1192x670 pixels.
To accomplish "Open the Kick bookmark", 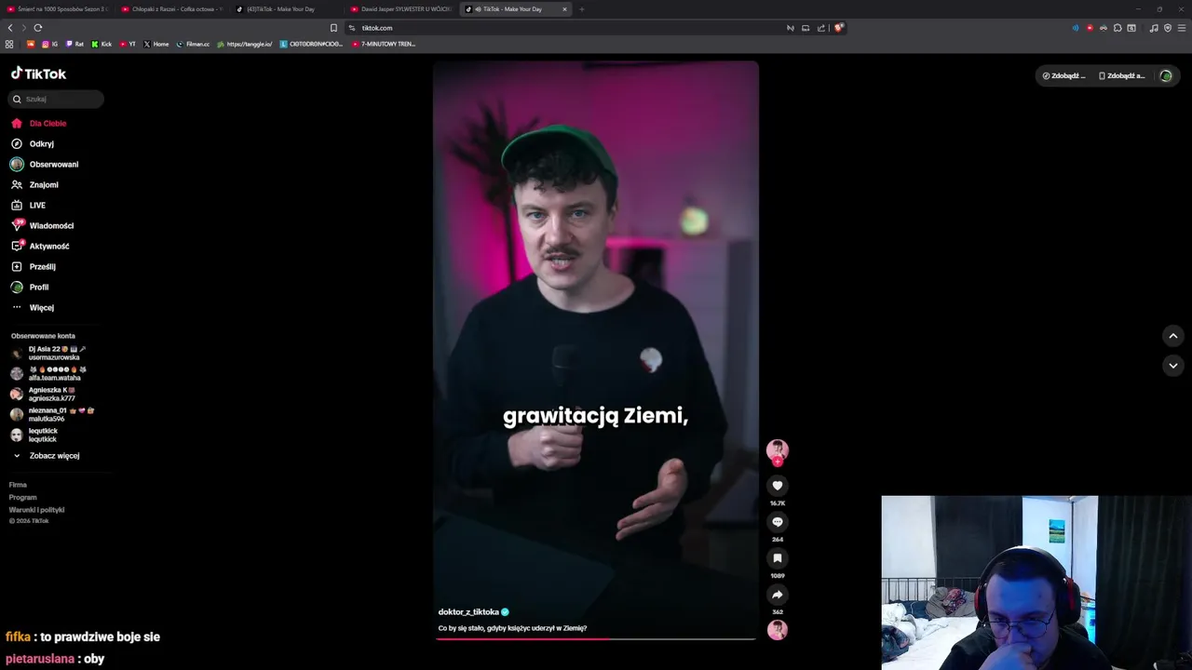I will pyautogui.click(x=102, y=44).
